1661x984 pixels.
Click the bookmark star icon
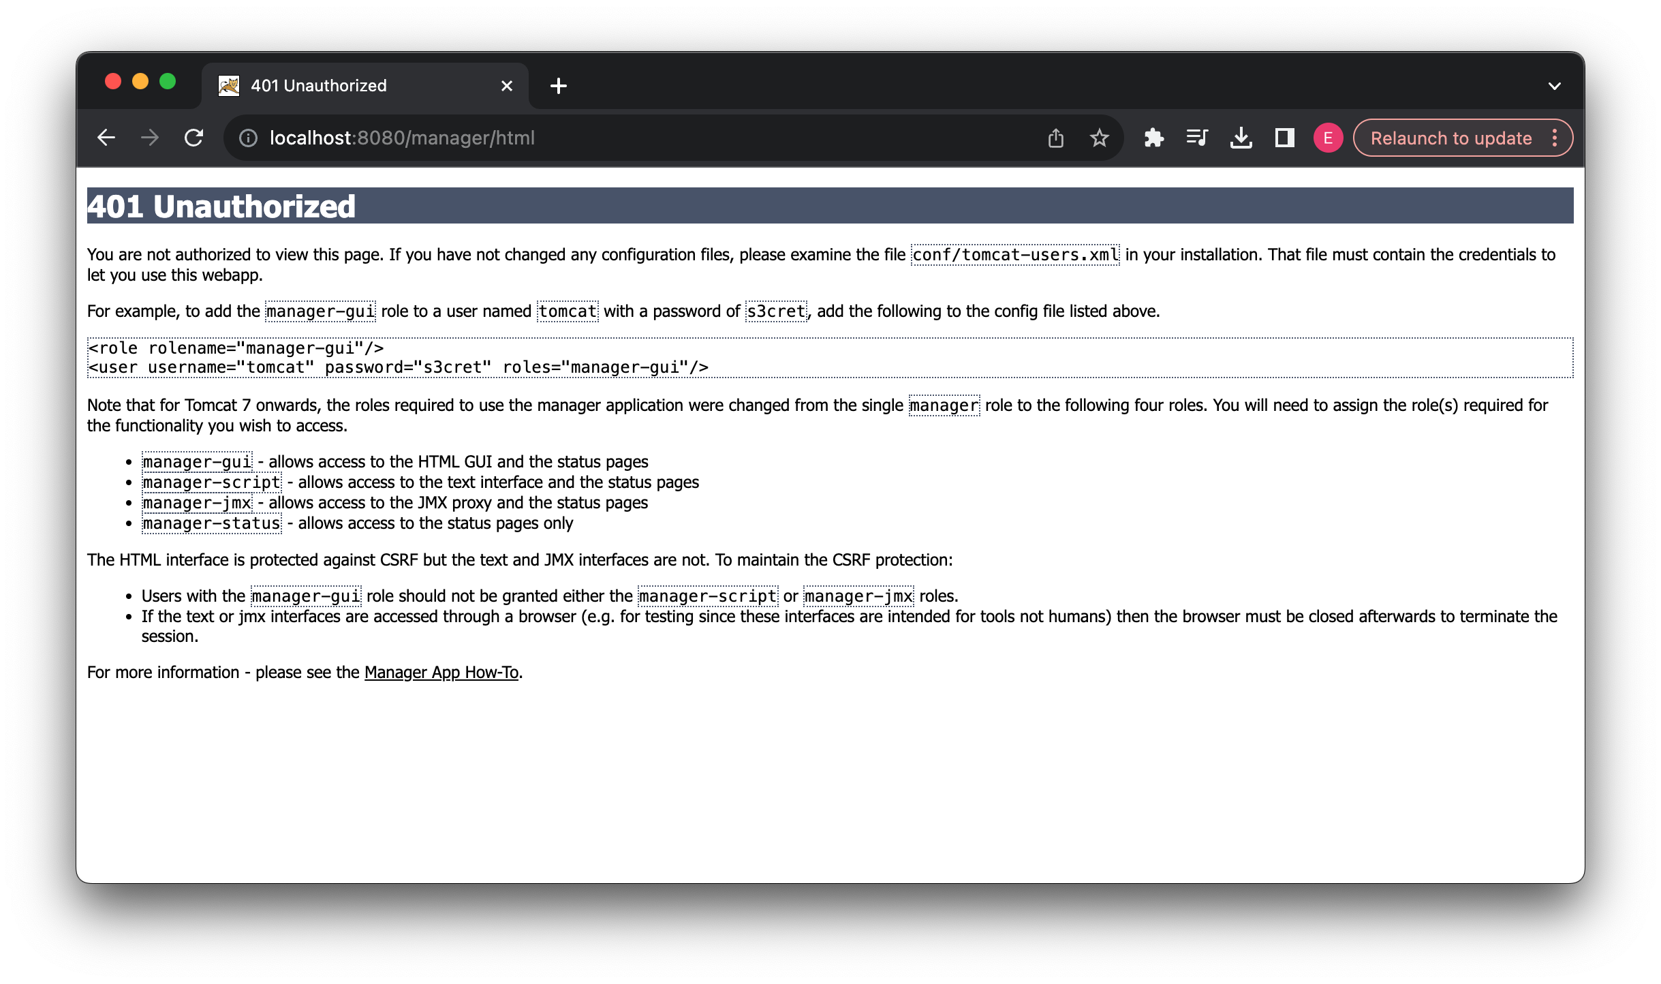point(1099,138)
